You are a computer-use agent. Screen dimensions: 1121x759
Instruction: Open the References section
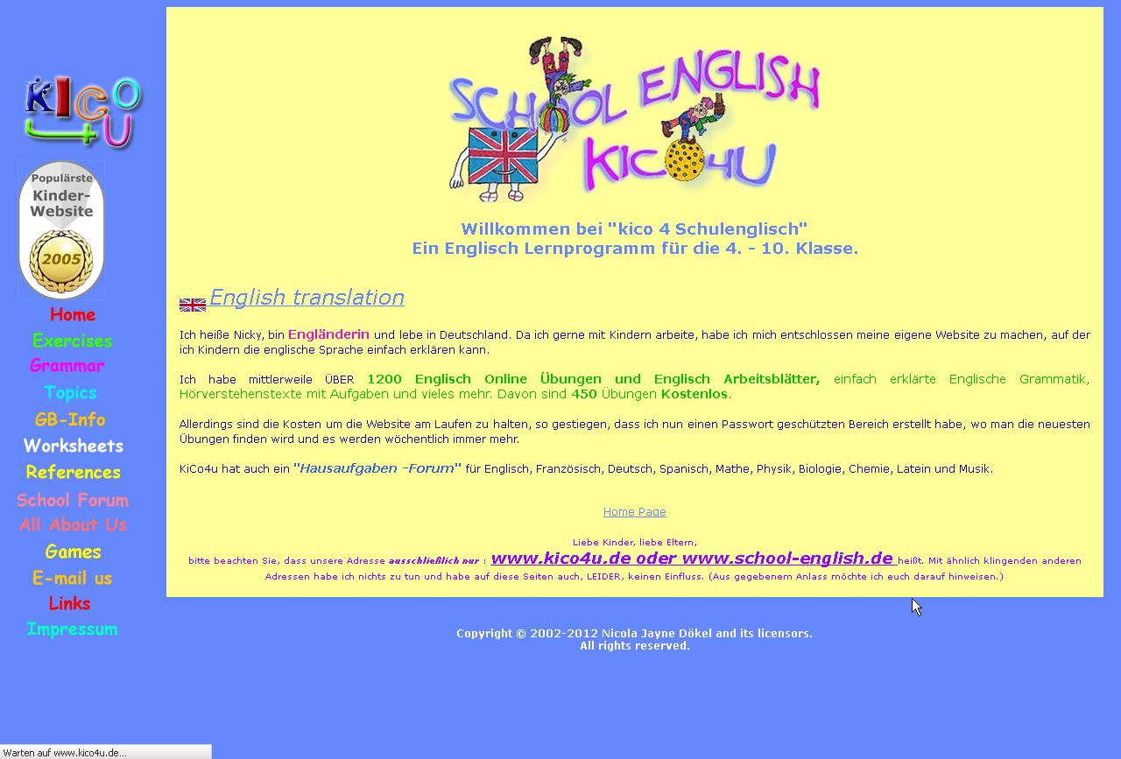point(74,473)
